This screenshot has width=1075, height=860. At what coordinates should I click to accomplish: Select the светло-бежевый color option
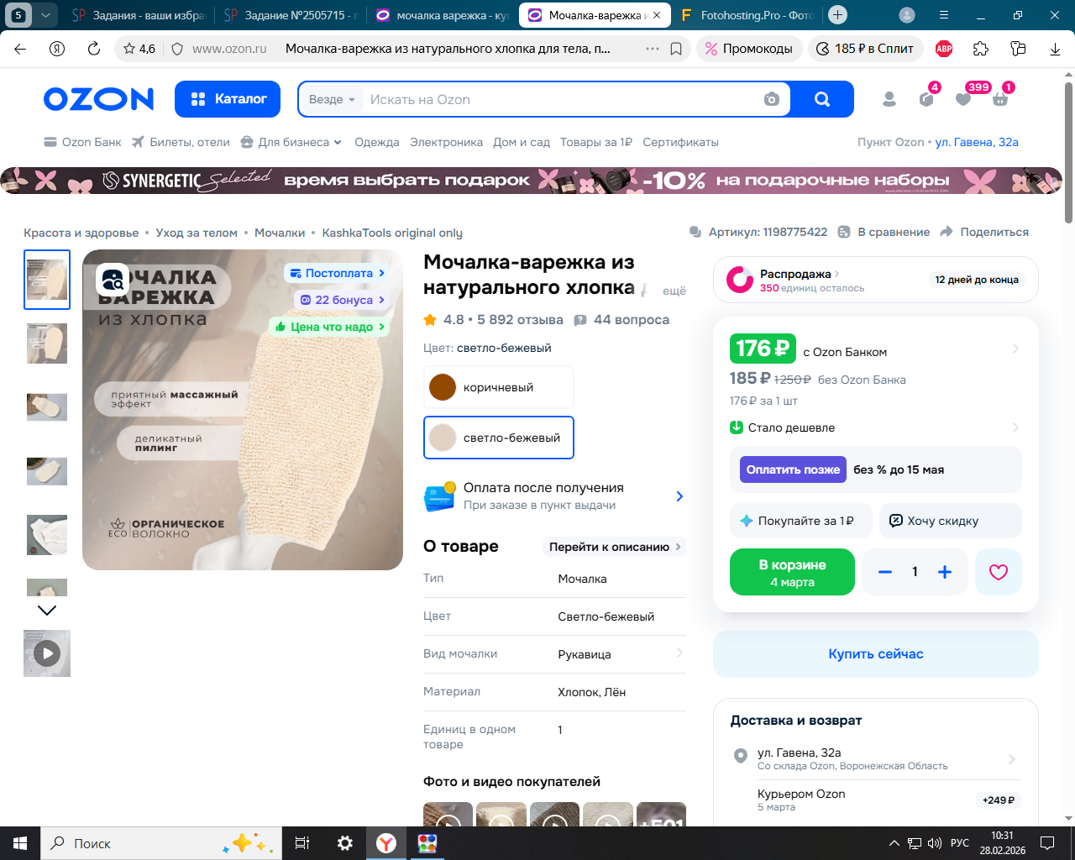tap(499, 438)
